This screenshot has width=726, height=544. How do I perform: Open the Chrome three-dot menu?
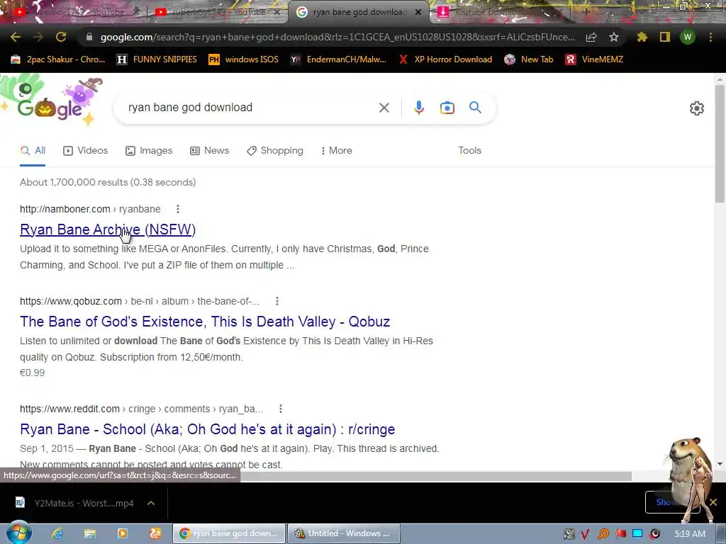(x=710, y=37)
